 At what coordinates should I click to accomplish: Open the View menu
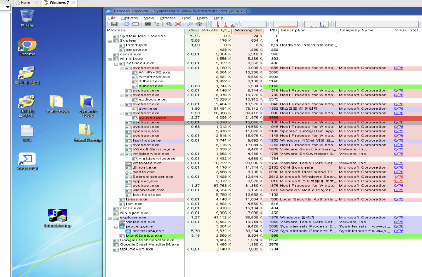149,18
